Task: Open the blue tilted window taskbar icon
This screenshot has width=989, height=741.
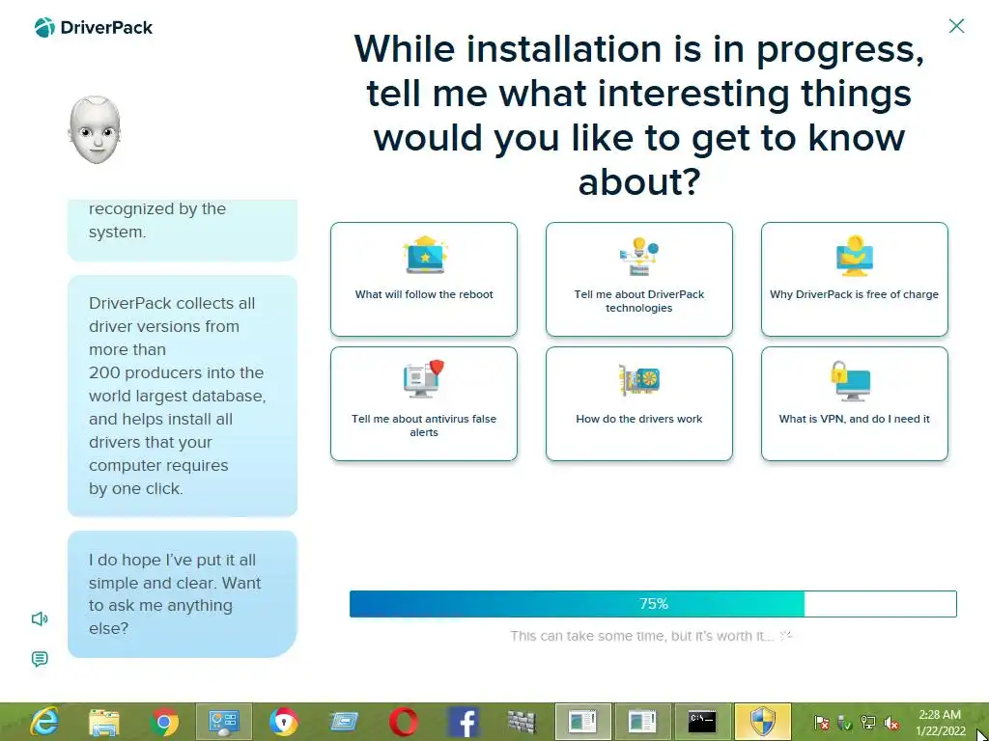Action: pos(344,722)
